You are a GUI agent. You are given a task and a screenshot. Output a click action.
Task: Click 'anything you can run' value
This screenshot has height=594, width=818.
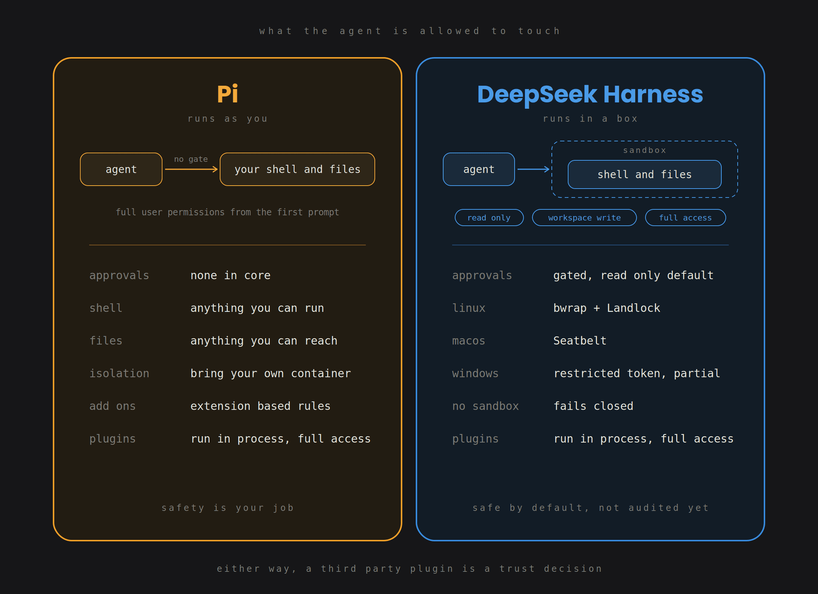pos(257,308)
